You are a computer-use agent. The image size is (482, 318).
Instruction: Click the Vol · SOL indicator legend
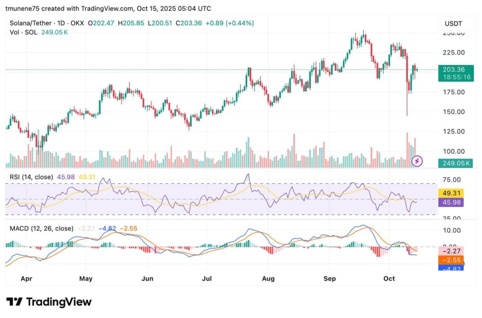[25, 32]
